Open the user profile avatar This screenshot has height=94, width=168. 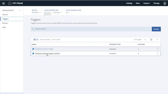165,3
